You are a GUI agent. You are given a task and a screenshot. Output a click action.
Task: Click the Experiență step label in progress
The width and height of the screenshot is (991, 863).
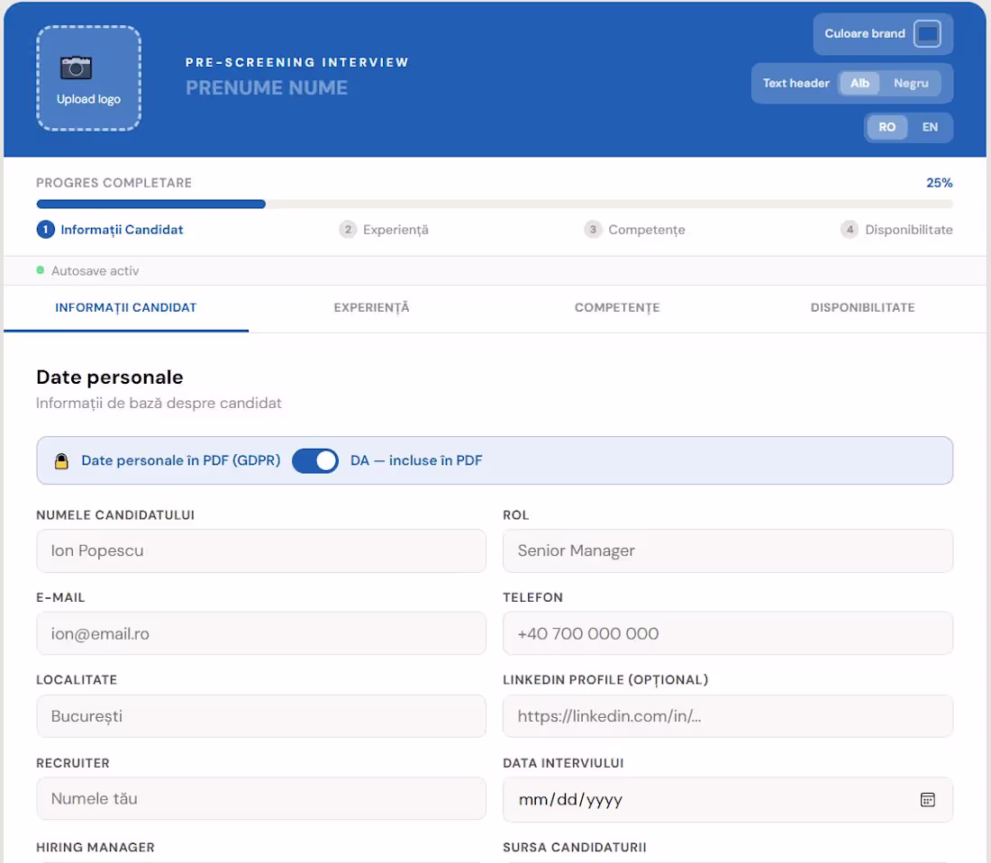point(395,230)
